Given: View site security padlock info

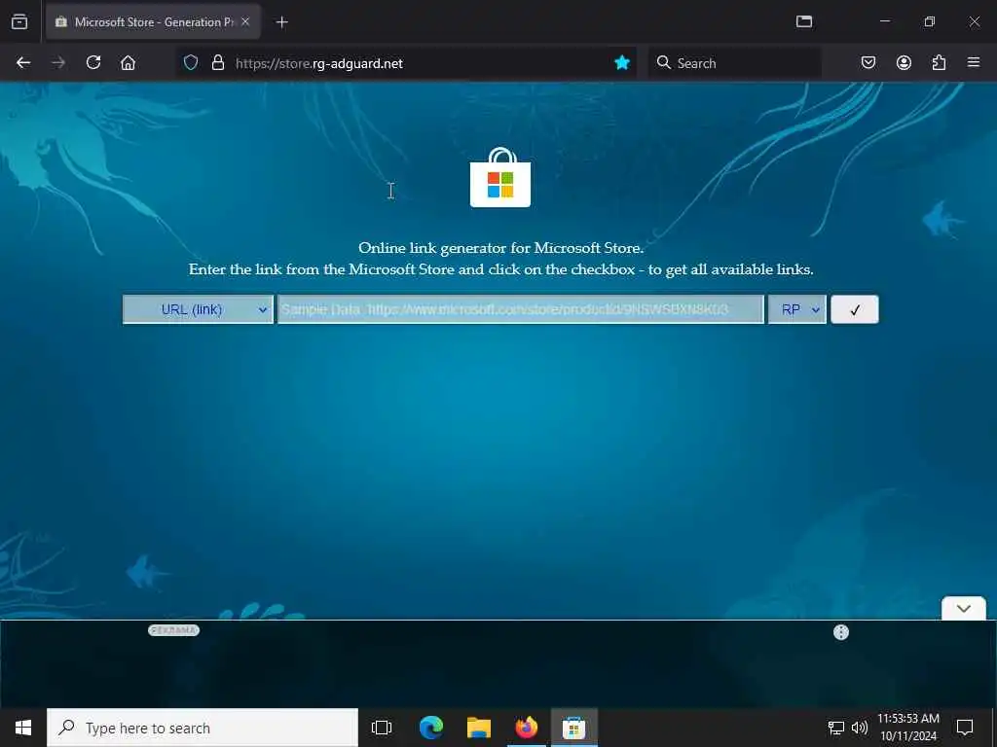Looking at the screenshot, I should coord(218,63).
